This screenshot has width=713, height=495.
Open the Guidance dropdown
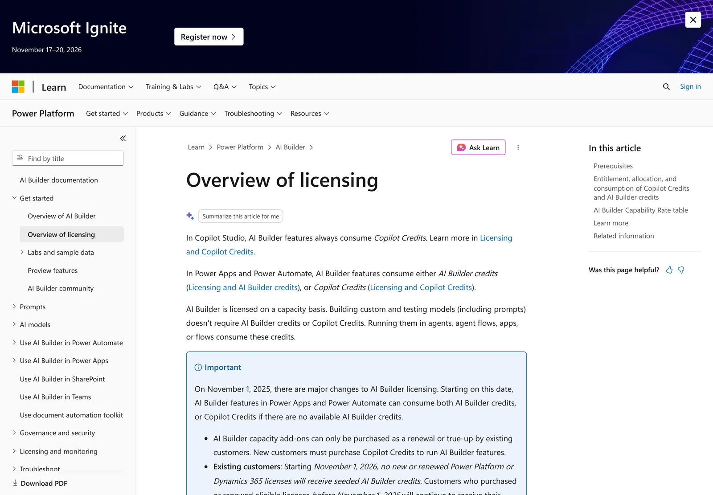point(198,114)
